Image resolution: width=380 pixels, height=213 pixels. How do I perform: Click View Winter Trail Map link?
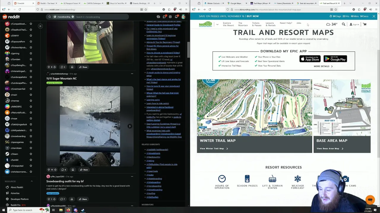pyautogui.click(x=214, y=149)
